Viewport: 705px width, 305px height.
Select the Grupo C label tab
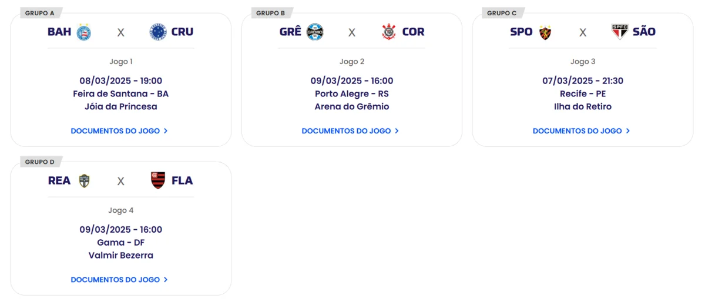[502, 13]
